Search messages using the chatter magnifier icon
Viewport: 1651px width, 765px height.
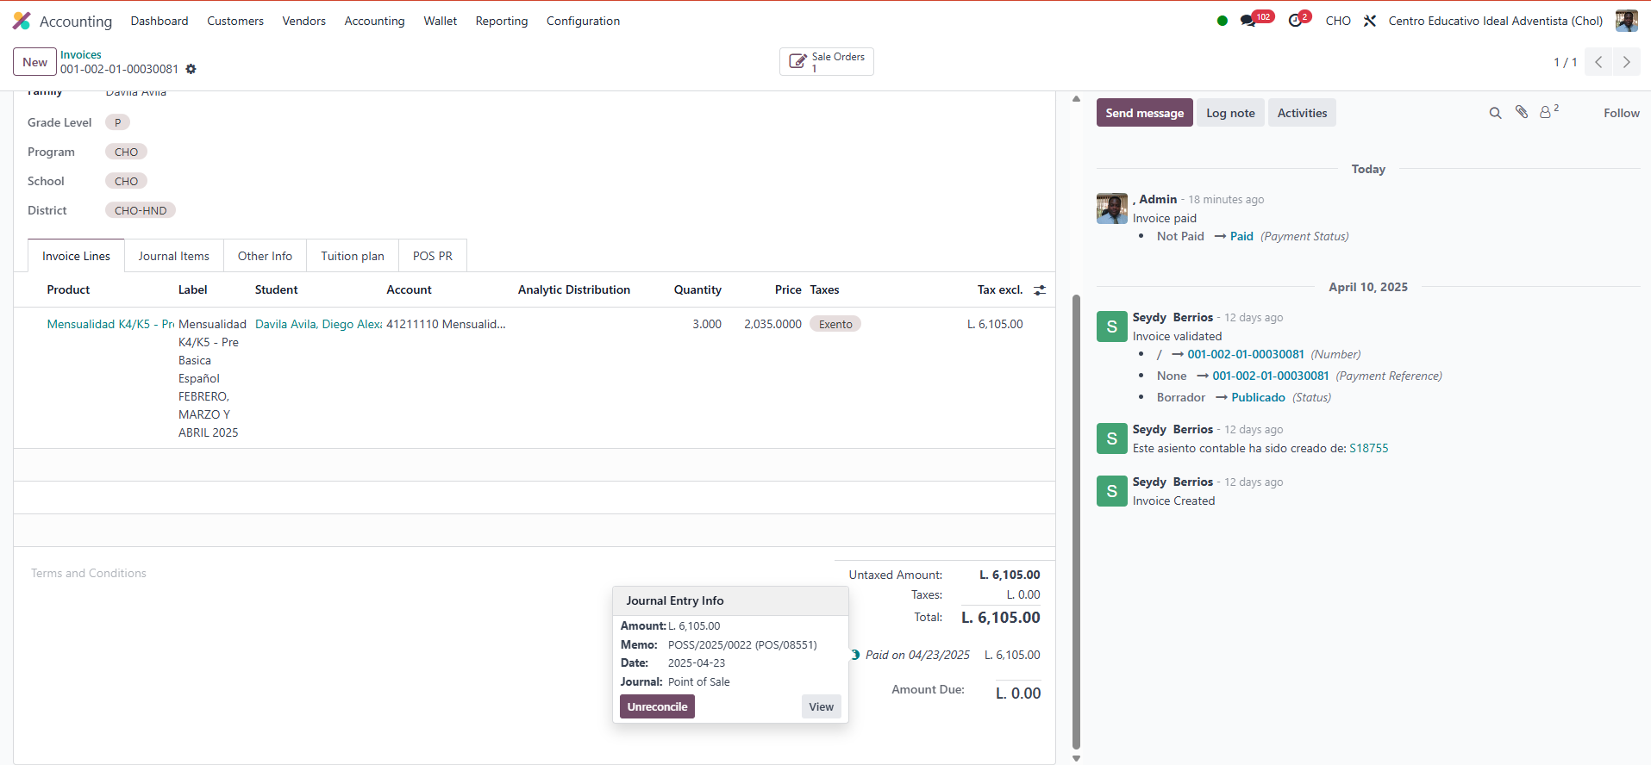(1495, 113)
